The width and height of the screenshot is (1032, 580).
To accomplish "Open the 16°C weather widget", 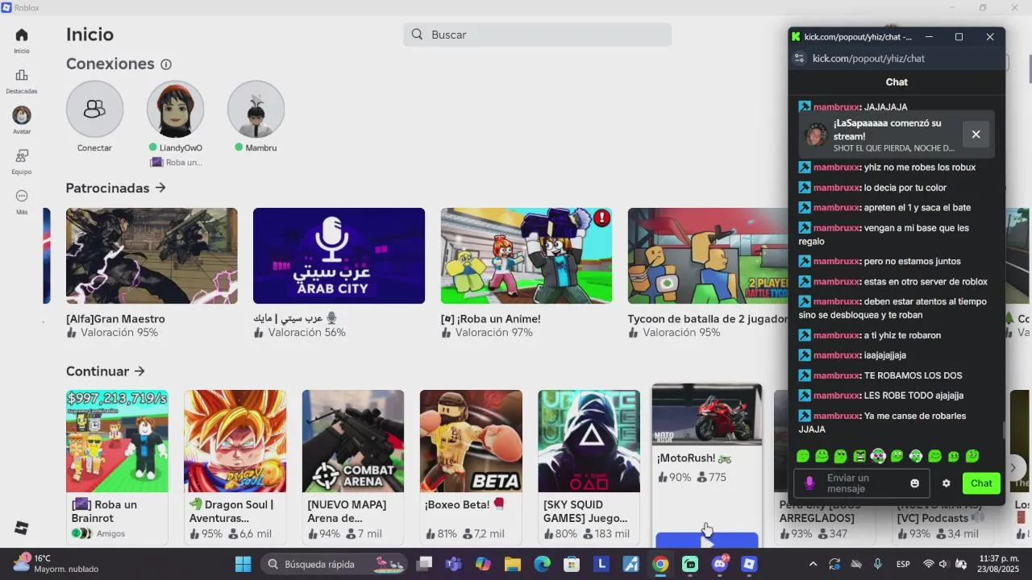I will (x=55, y=564).
